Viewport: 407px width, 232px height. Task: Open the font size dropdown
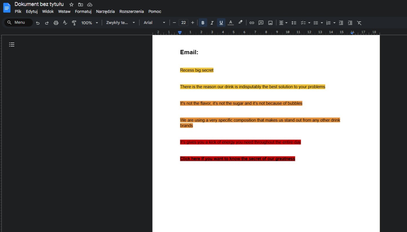tap(183, 23)
